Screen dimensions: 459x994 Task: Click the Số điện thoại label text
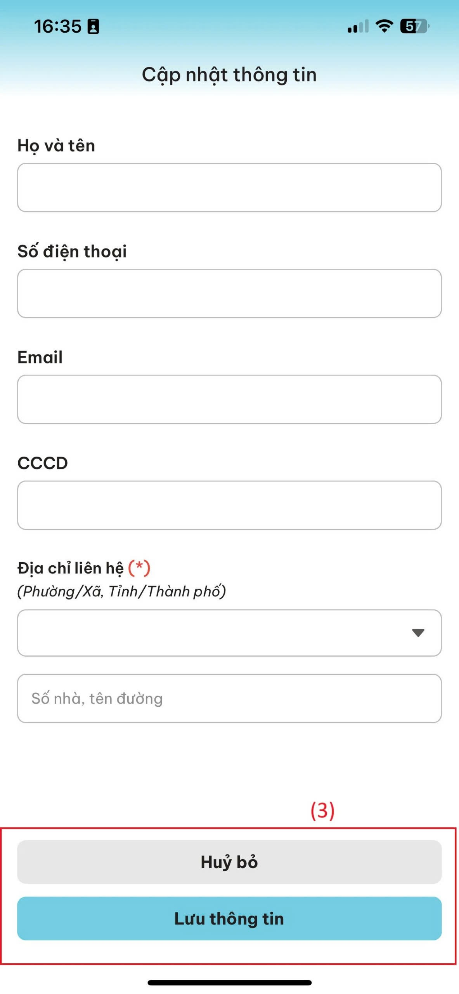click(72, 252)
